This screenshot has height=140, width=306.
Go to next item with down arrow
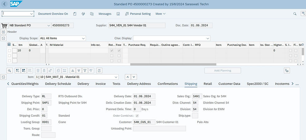(134, 77)
